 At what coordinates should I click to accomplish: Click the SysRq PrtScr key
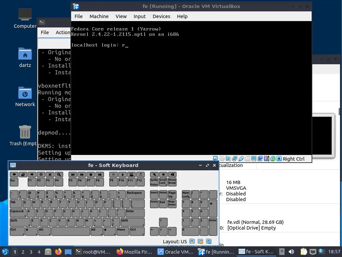(154, 182)
